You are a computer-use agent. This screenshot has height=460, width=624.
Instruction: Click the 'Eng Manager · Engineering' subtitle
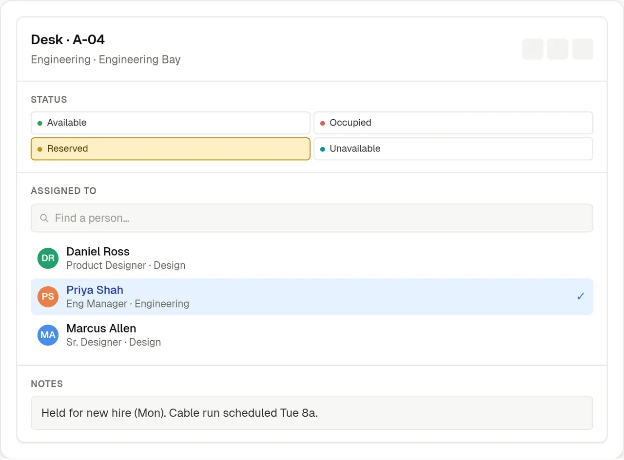point(128,304)
